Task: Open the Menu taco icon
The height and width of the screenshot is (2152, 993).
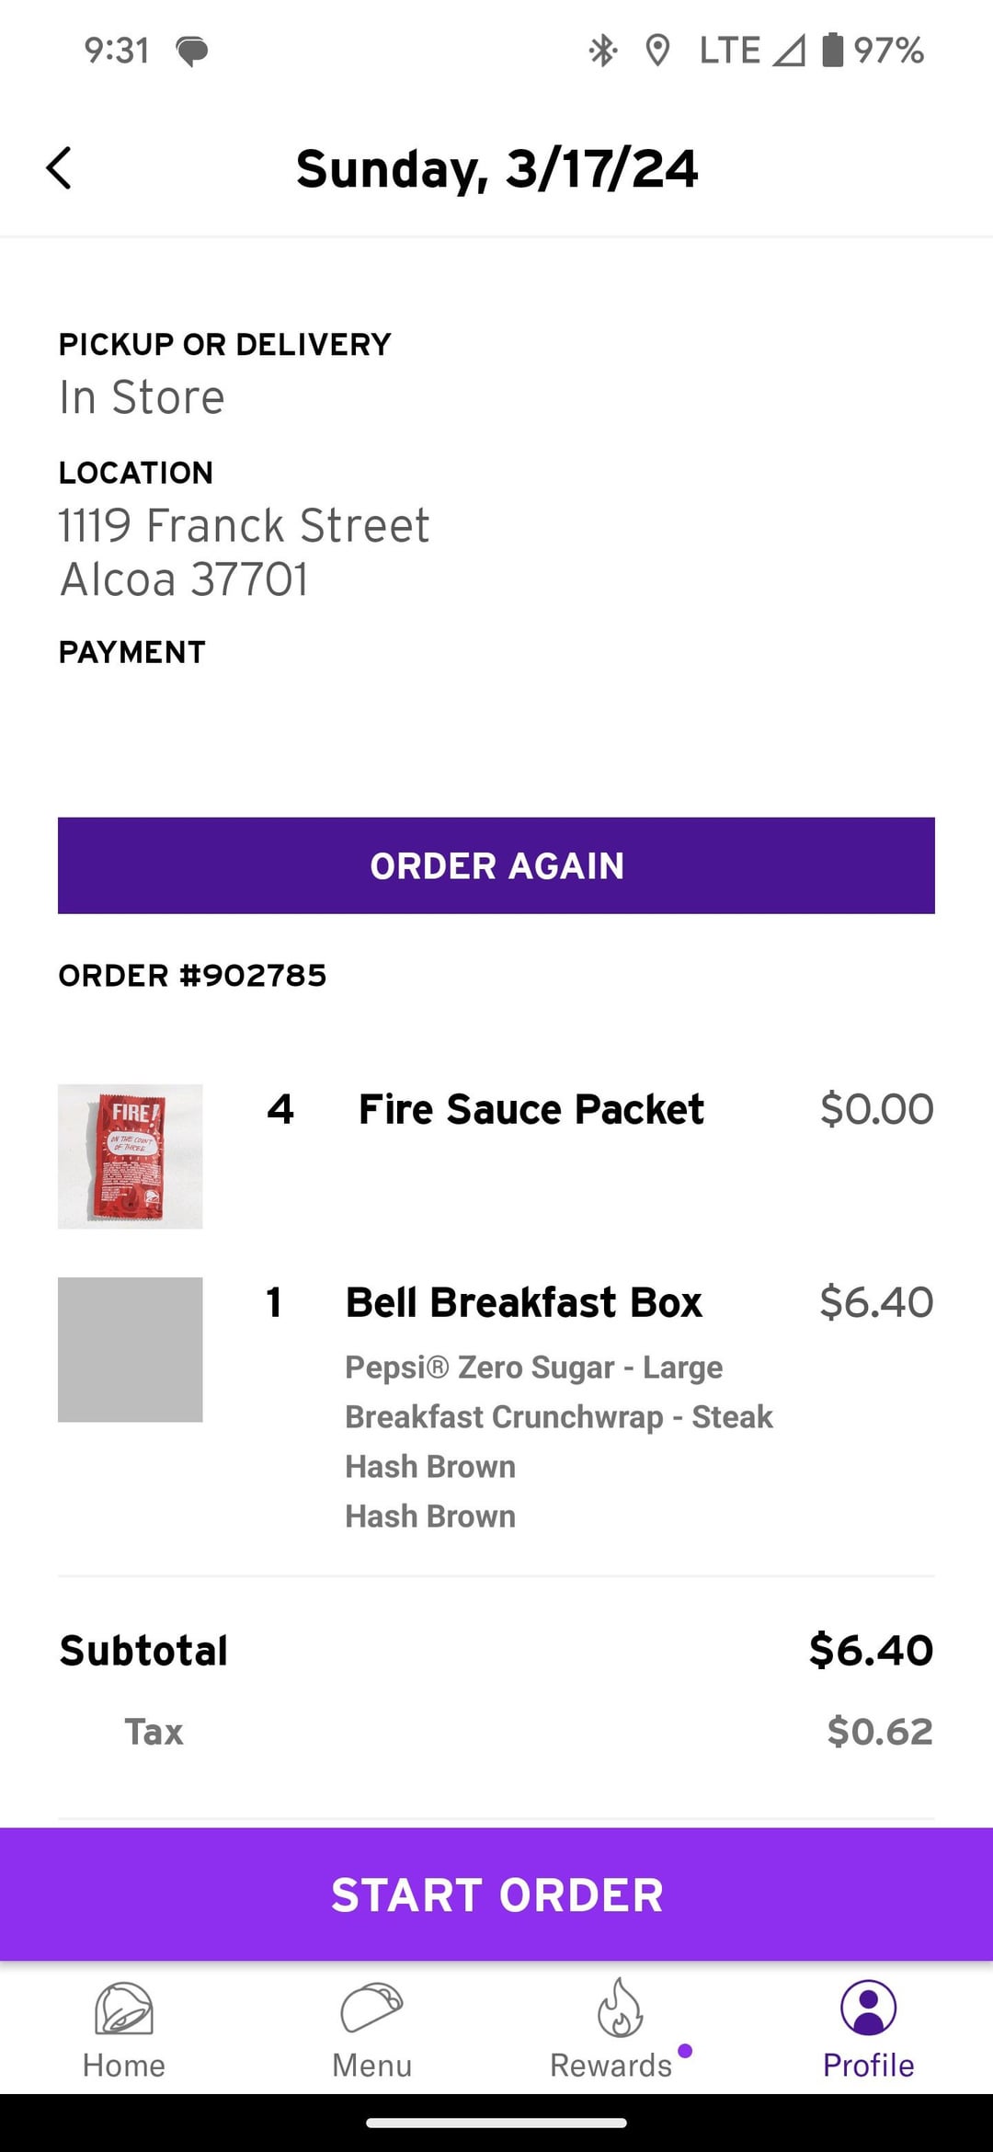Action: point(371,2009)
